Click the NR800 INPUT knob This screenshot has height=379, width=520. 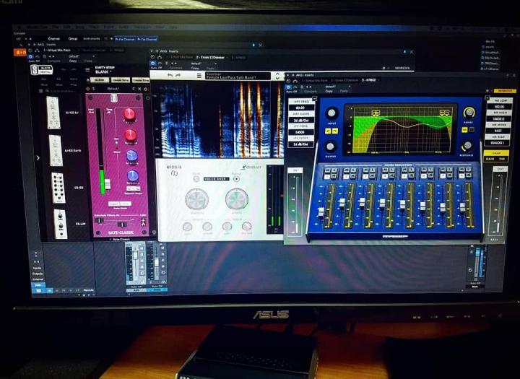[x=331, y=113]
